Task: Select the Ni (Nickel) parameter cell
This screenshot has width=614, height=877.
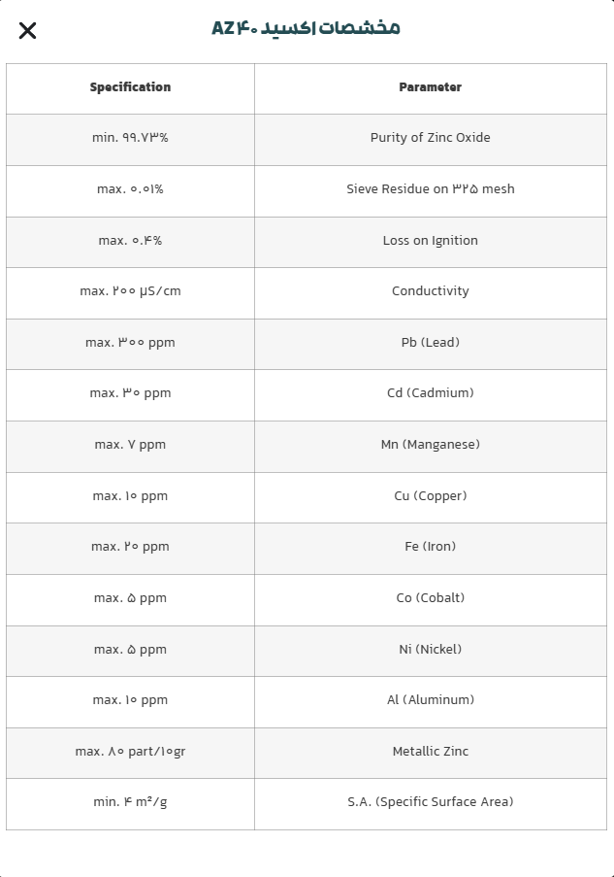Action: click(430, 650)
